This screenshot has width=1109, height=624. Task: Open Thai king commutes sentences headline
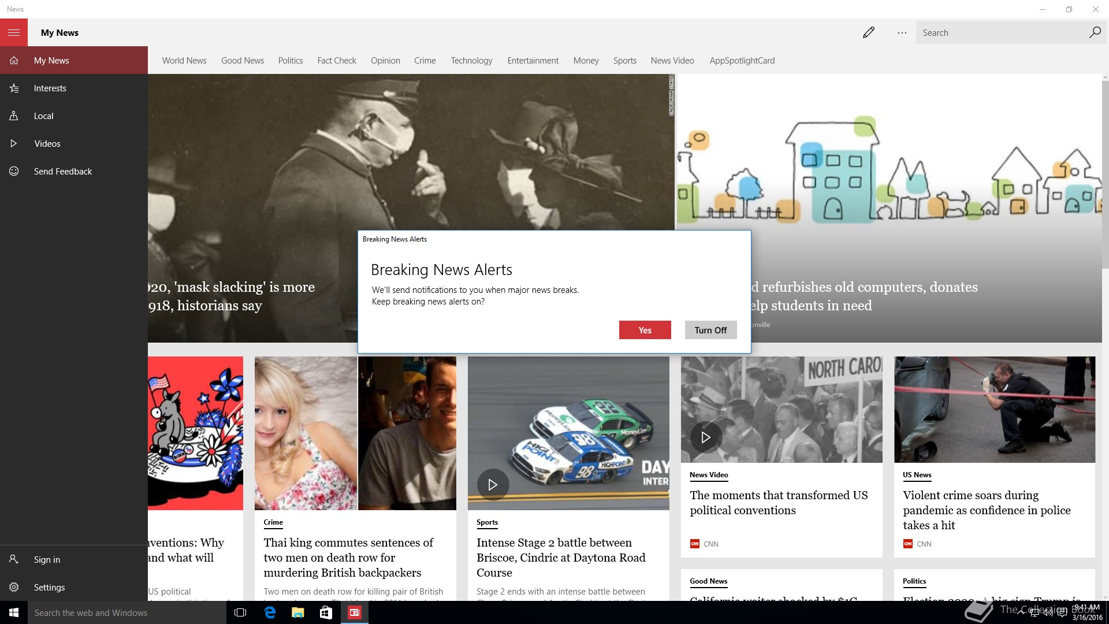[x=348, y=558]
